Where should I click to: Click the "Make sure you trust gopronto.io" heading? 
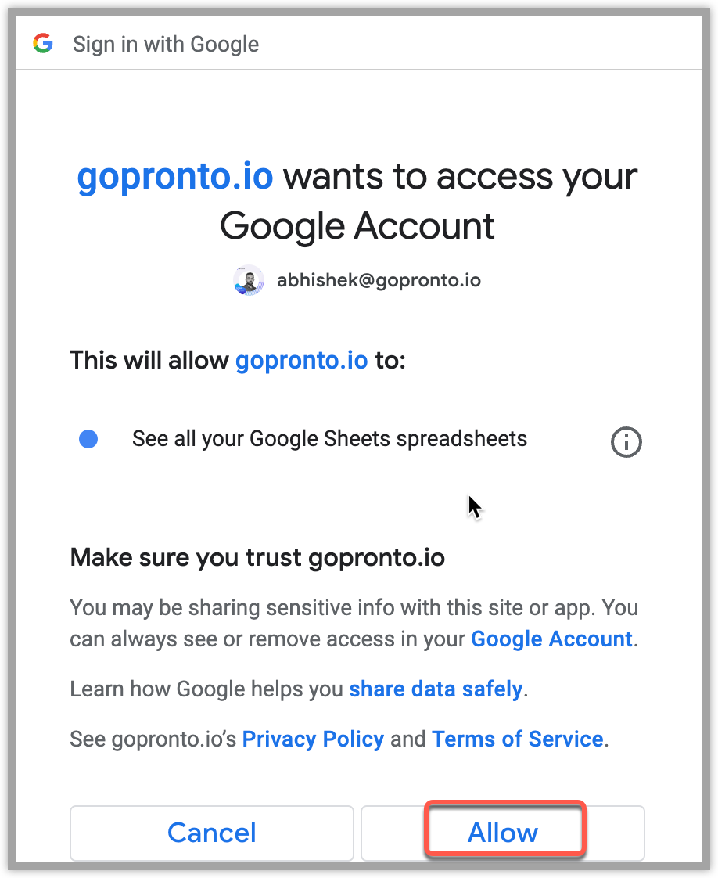(257, 558)
